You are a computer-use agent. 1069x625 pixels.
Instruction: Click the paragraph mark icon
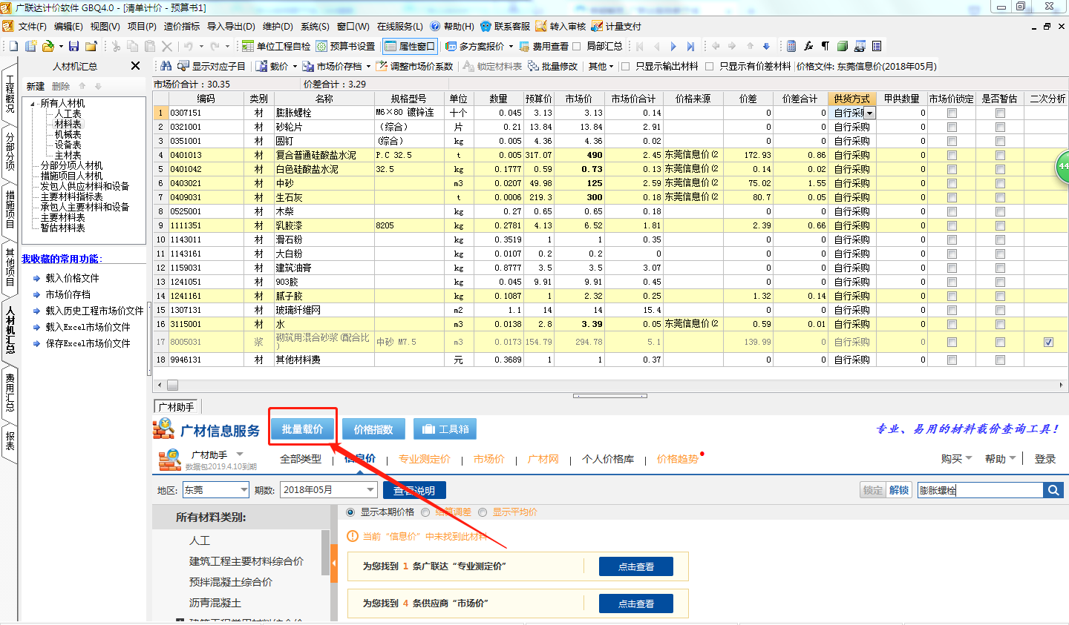(x=826, y=46)
